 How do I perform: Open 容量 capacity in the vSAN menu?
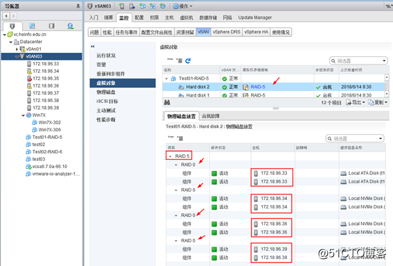tap(101, 65)
